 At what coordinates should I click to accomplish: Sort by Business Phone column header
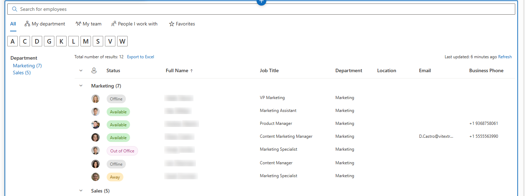486,70
